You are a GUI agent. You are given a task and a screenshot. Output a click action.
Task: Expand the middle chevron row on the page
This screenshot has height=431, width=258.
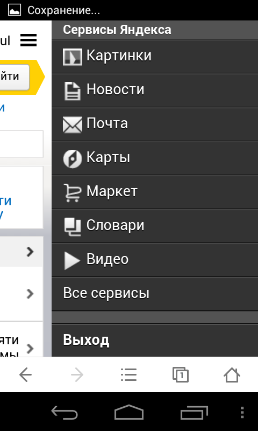pos(31,294)
